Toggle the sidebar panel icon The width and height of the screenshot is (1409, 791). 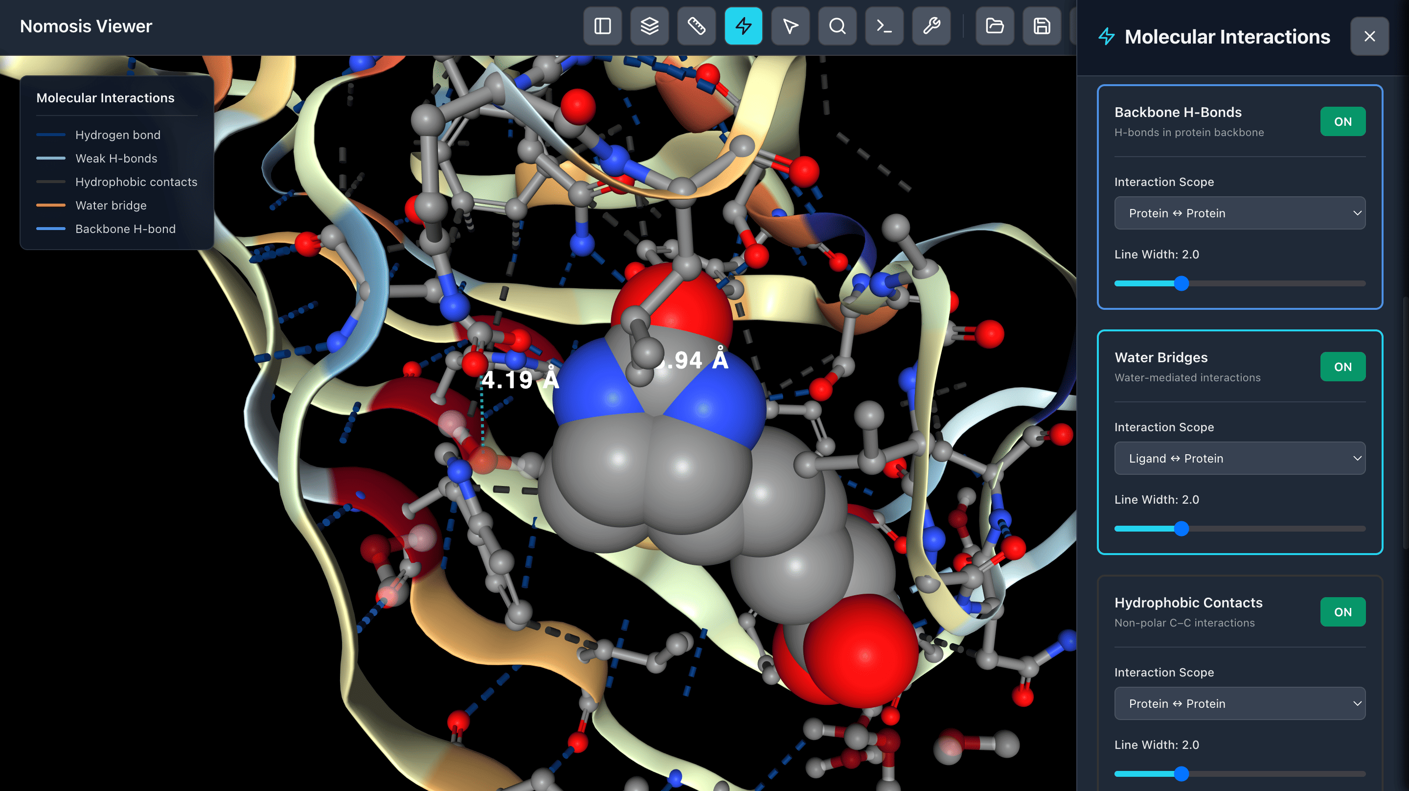pyautogui.click(x=602, y=26)
